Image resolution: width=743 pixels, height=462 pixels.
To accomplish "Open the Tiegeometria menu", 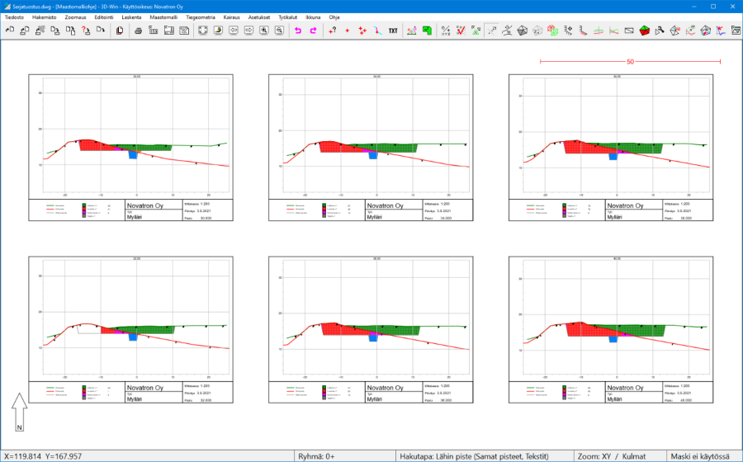I will (201, 16).
